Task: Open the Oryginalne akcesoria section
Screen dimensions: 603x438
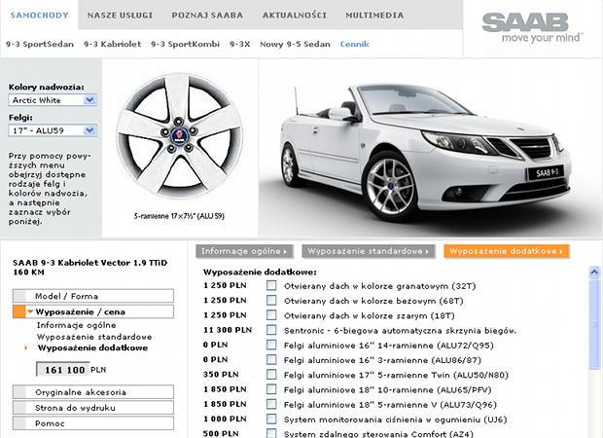Action: (93, 392)
